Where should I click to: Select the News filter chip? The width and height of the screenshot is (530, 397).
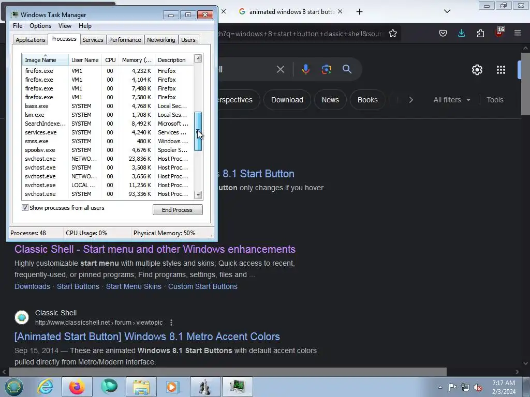tap(330, 100)
